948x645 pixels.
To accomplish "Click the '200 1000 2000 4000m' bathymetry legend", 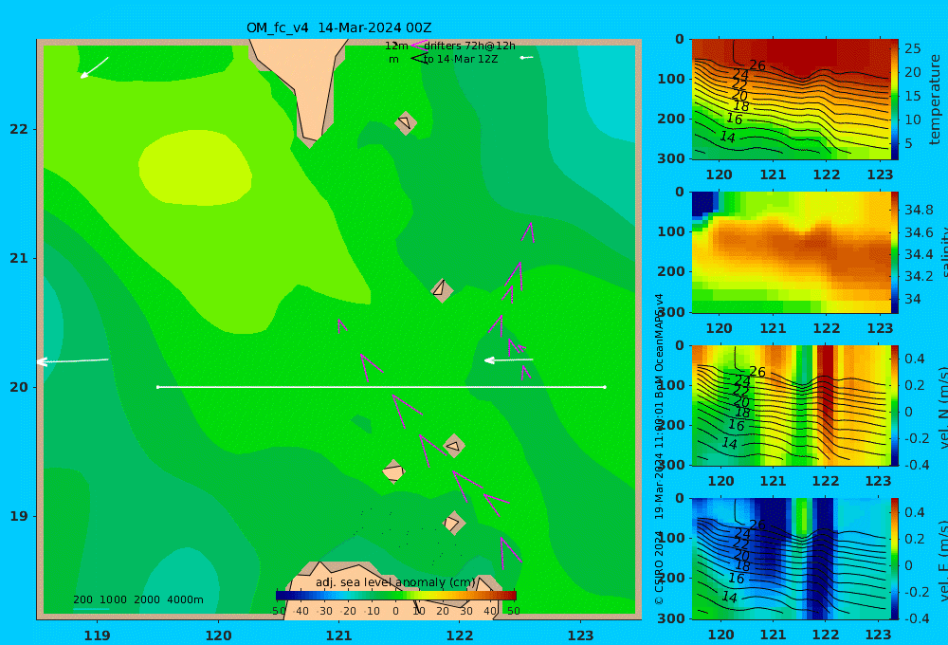I will (x=137, y=600).
